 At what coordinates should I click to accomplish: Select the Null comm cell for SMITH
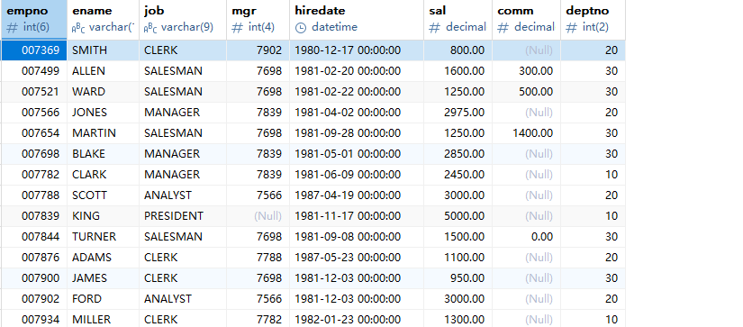pos(527,50)
